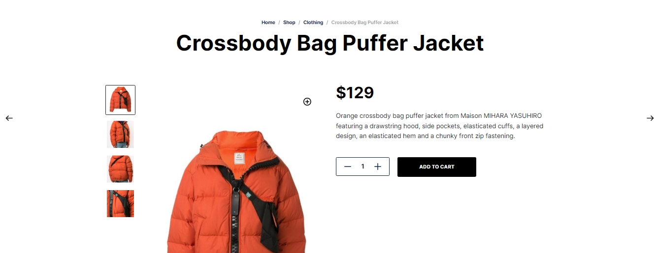Open the Clothing breadcrumb link
Viewport: 657px width, 253px height.
[x=313, y=23]
